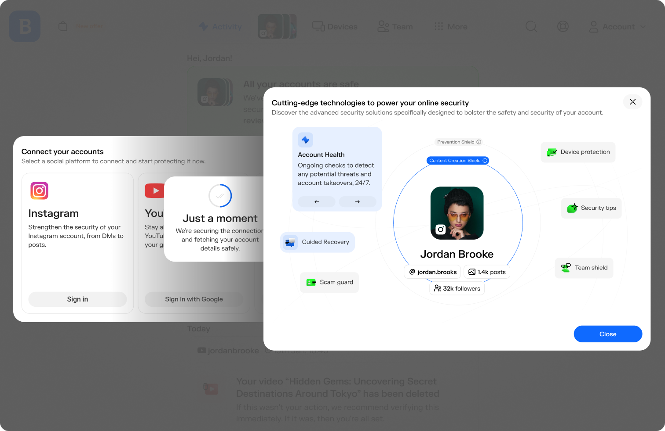The image size is (665, 431).
Task: Click the search magnifier icon
Action: tap(531, 27)
